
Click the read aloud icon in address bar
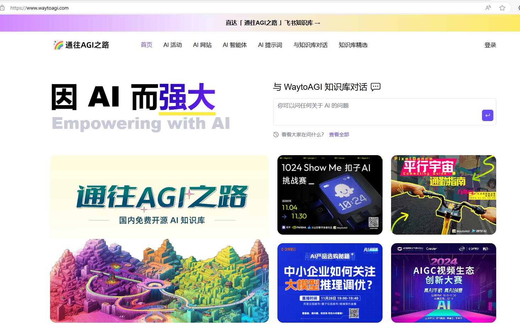pyautogui.click(x=488, y=8)
